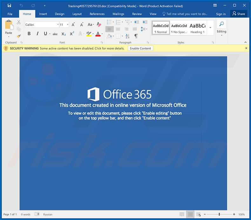Select the Show/Hide paragraph marks icon
251x220 pixels.
coord(136,36)
